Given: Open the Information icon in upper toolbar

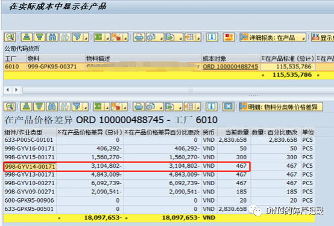Looking at the screenshot, I should (212, 37).
